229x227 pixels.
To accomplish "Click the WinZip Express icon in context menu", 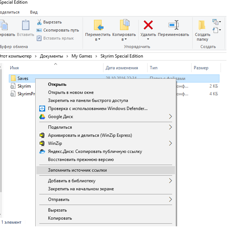I will point(42,135).
